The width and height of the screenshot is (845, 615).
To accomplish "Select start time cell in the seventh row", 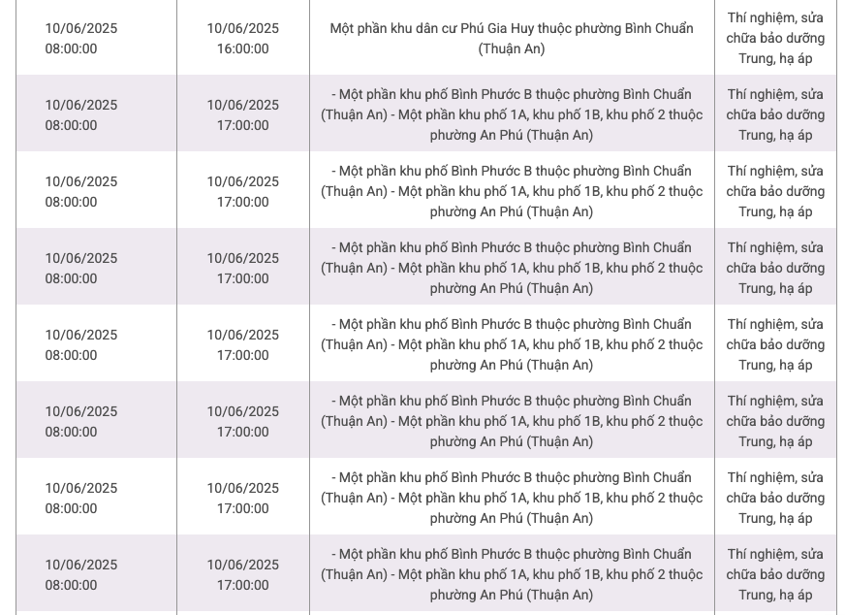I will click(x=81, y=498).
